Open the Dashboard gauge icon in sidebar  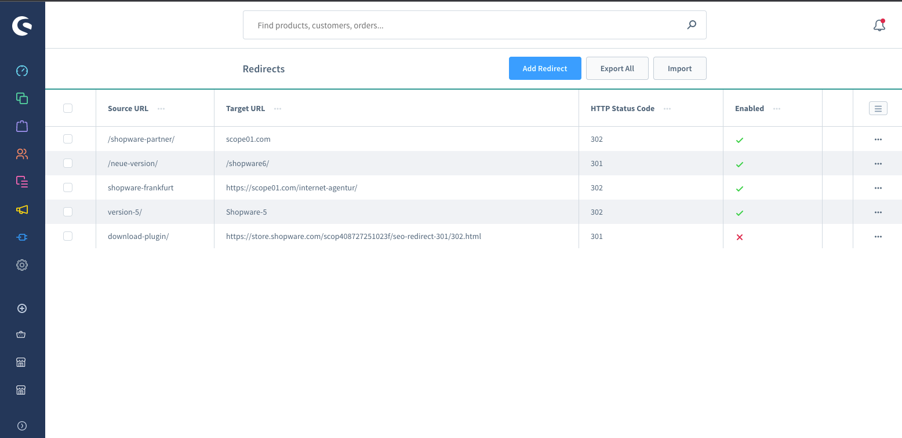22,71
